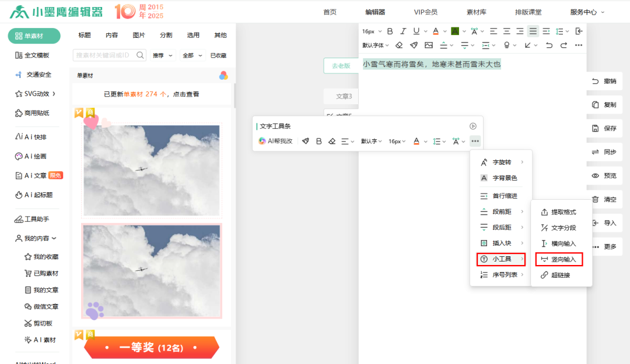
Task: Click the pink-framed cloud image material
Action: [x=152, y=271]
